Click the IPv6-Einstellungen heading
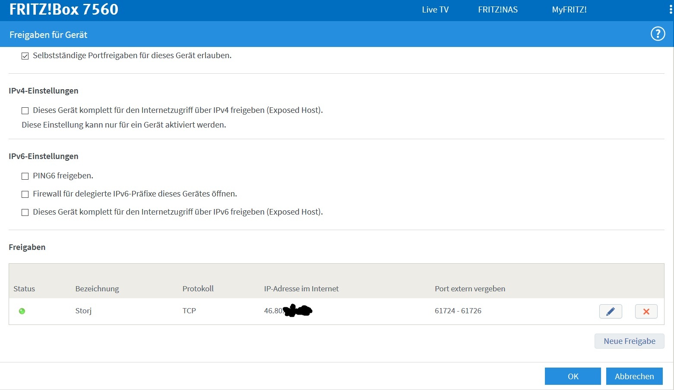The height and width of the screenshot is (390, 674). (x=44, y=156)
